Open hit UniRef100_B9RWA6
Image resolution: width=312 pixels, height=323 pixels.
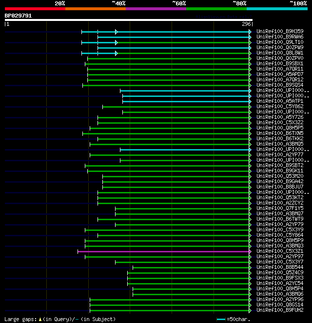[280, 37]
